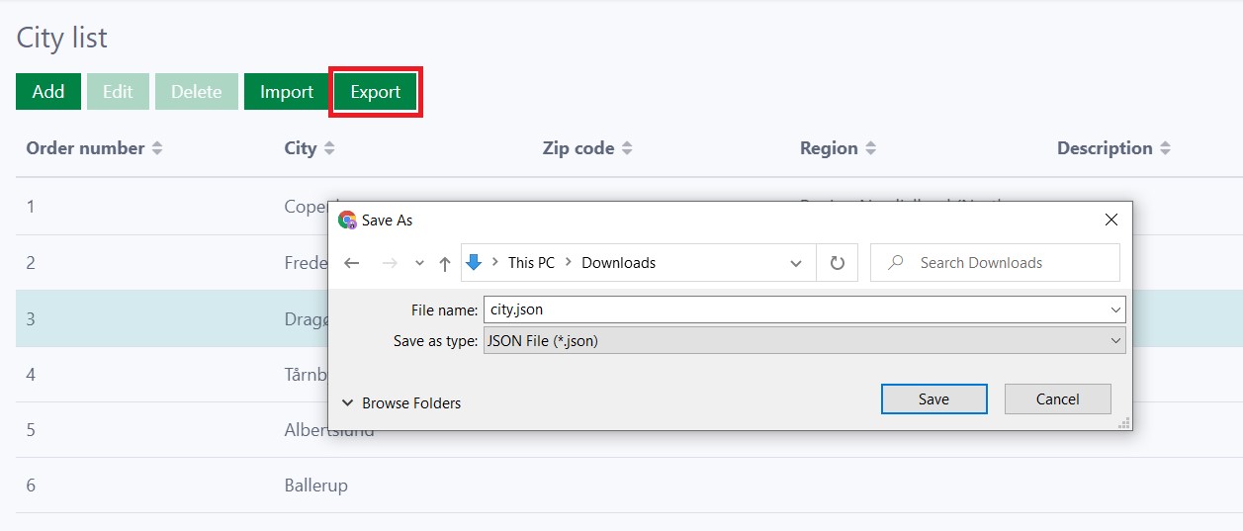Select This PC in the breadcrumb path
Viewport: 1243px width, 531px height.
pos(531,263)
